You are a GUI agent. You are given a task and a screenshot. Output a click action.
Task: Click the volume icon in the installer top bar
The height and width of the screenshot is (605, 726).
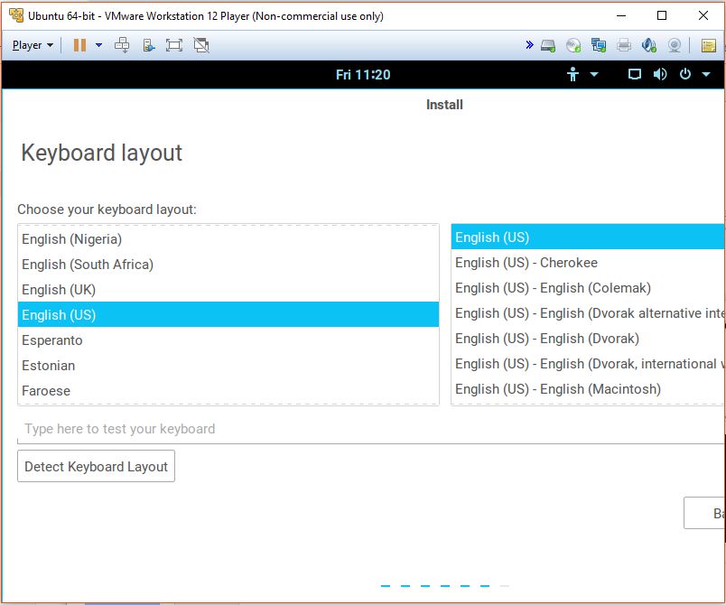660,73
